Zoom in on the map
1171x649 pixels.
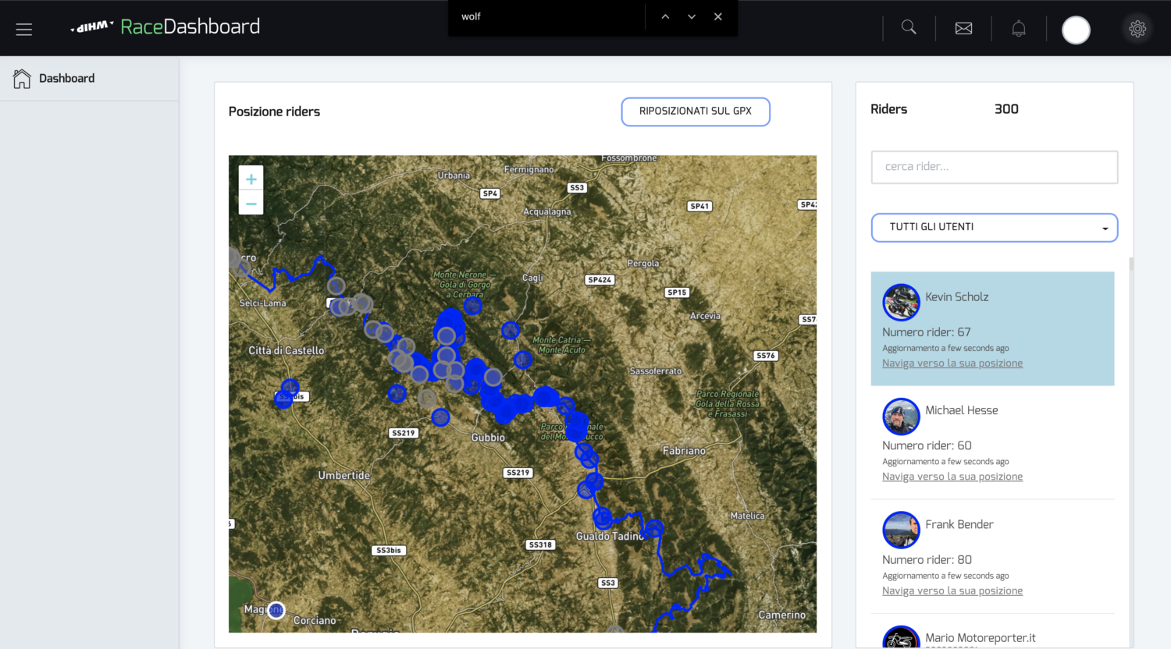251,179
